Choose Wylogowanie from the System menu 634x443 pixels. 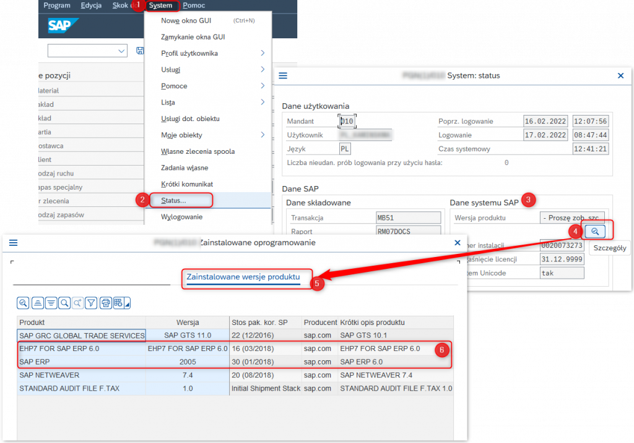[181, 217]
